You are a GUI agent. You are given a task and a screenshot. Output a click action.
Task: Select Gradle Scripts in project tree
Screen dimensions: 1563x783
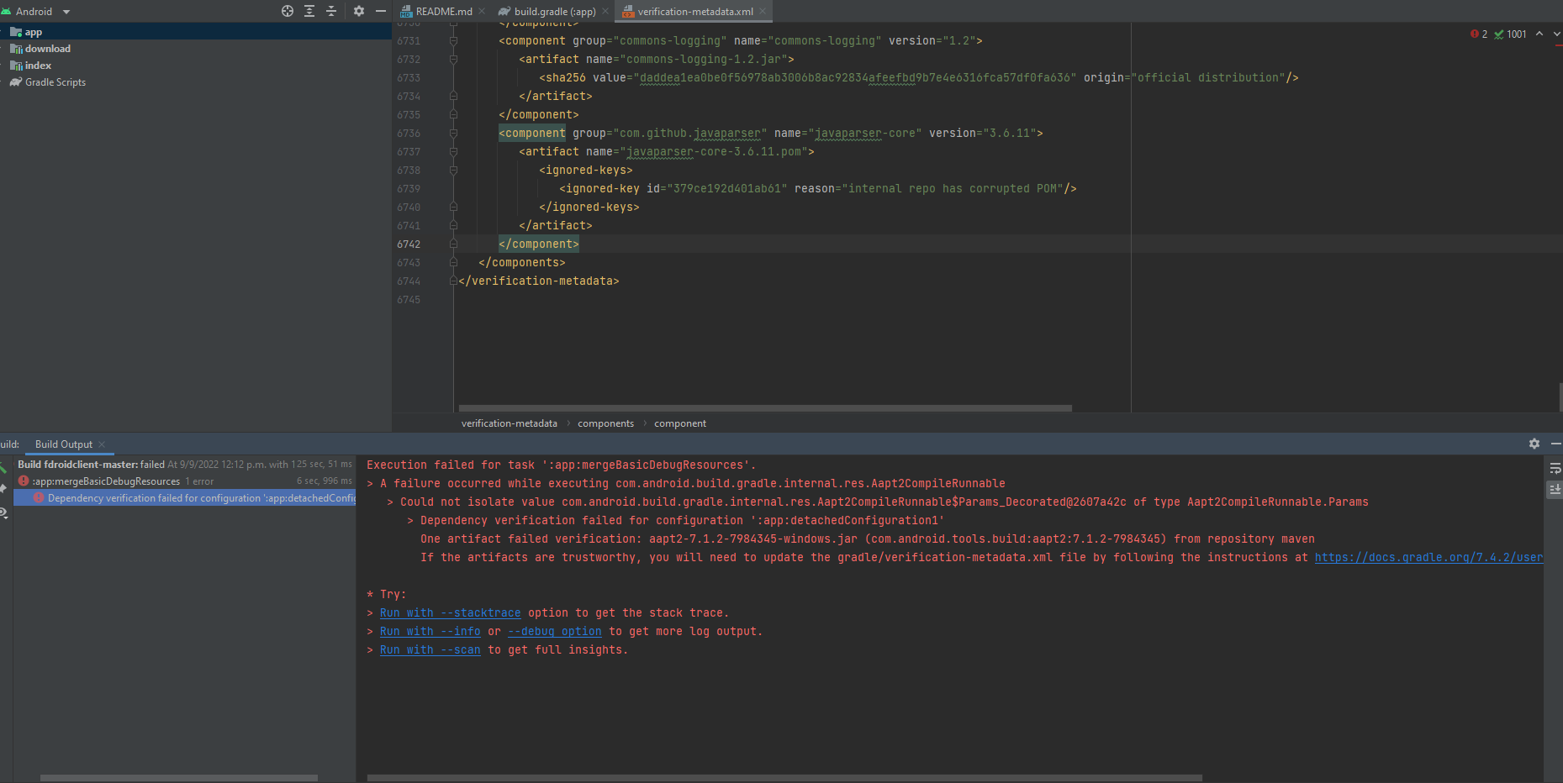coord(55,82)
